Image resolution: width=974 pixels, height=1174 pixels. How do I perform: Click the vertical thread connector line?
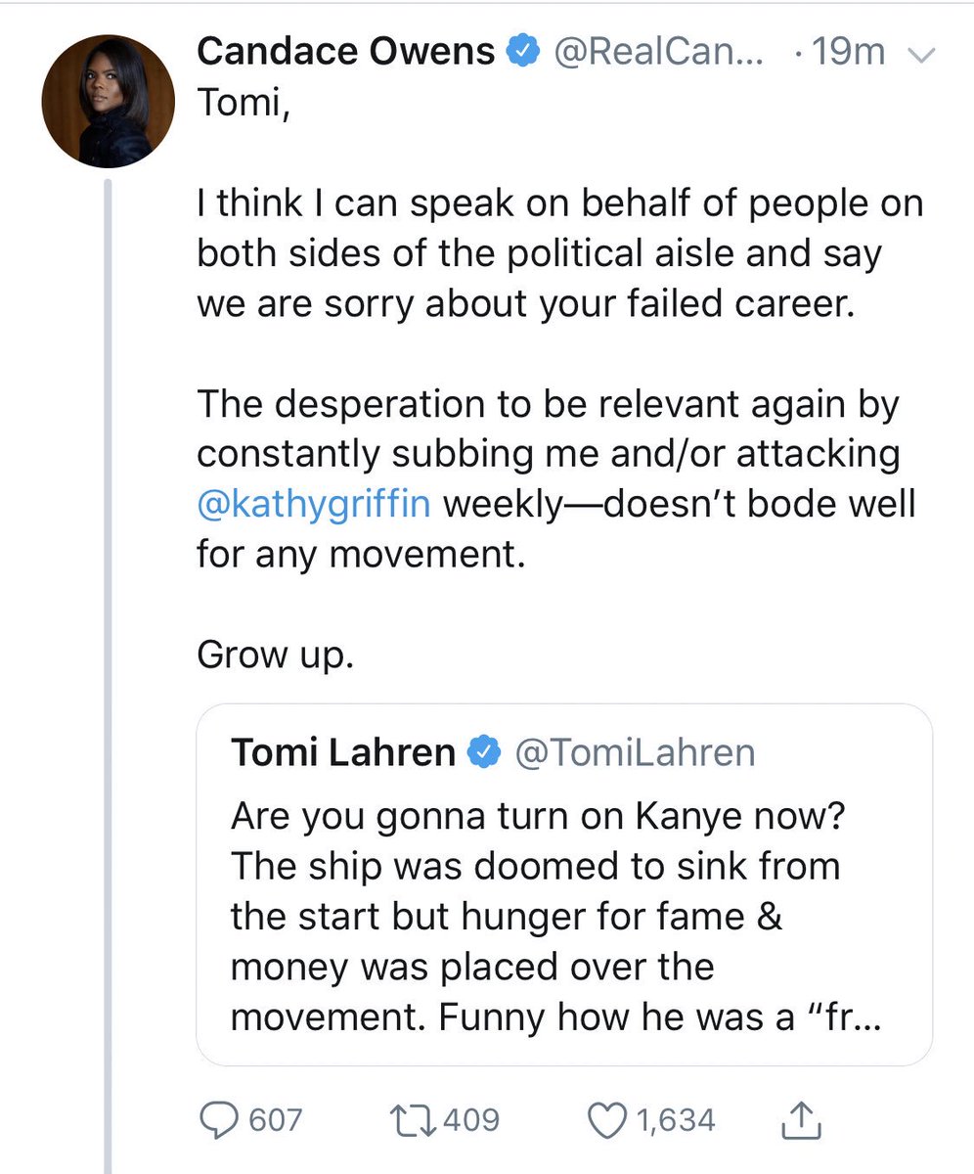[x=109, y=636]
